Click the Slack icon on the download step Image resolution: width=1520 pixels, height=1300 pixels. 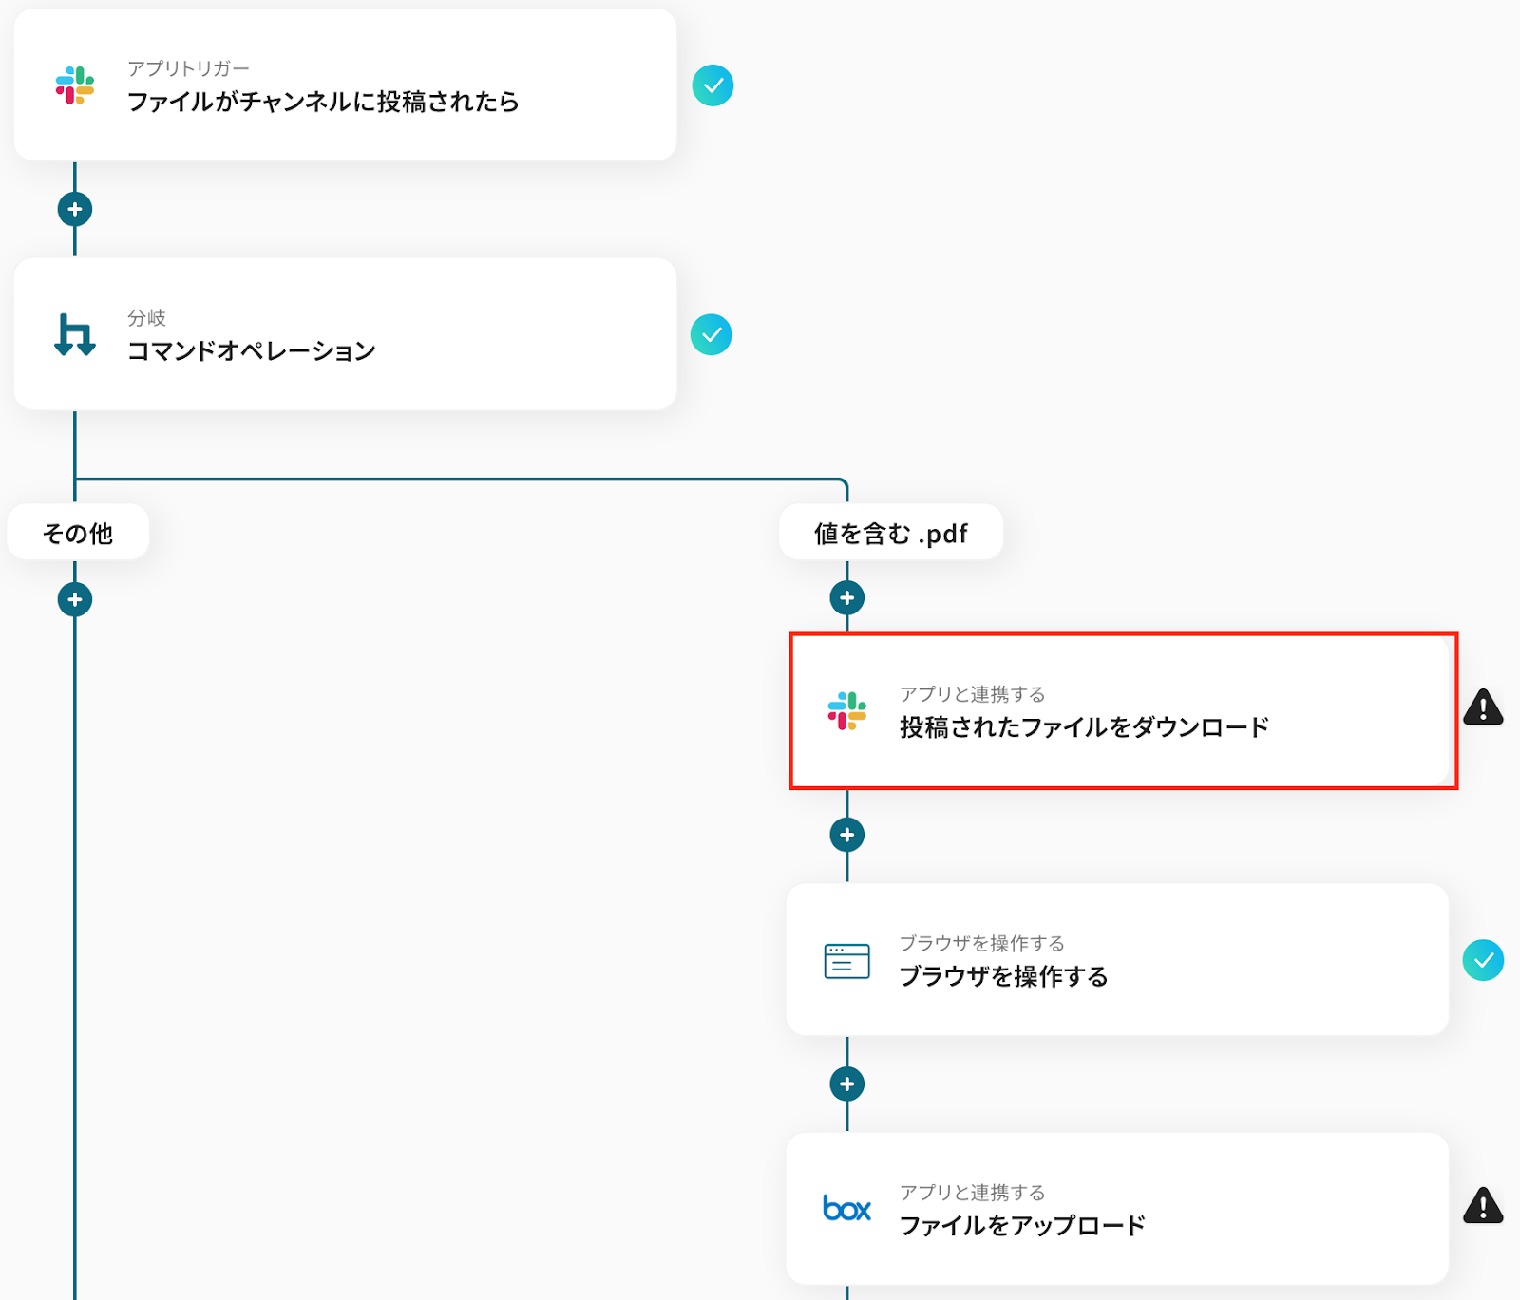(846, 710)
